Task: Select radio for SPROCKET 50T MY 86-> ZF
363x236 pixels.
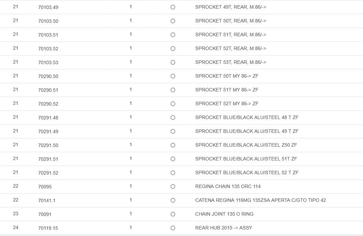Action: click(x=173, y=76)
